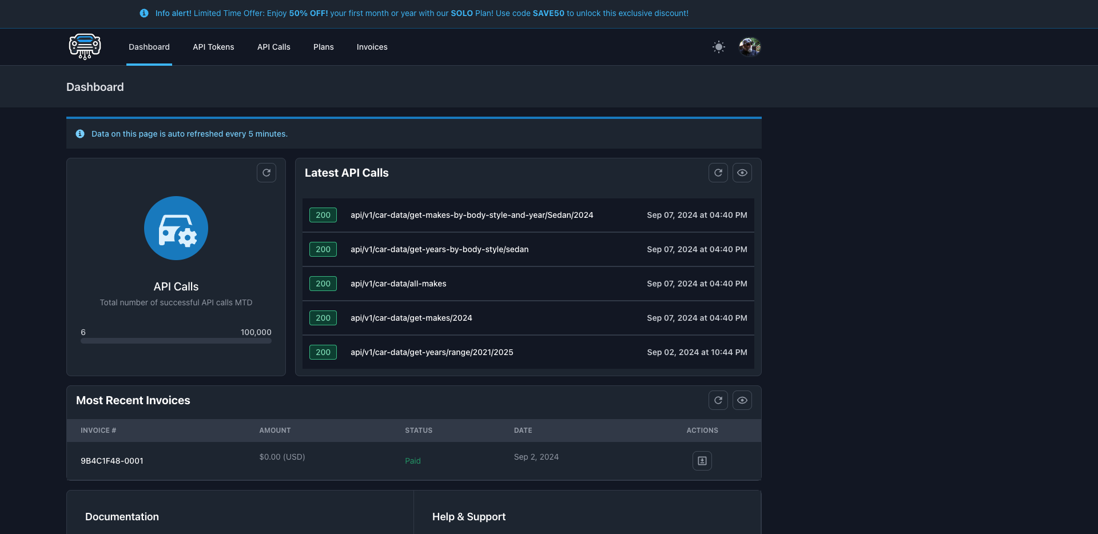The image size is (1098, 534).
Task: Click the API calls usage progress bar
Action: [x=176, y=341]
